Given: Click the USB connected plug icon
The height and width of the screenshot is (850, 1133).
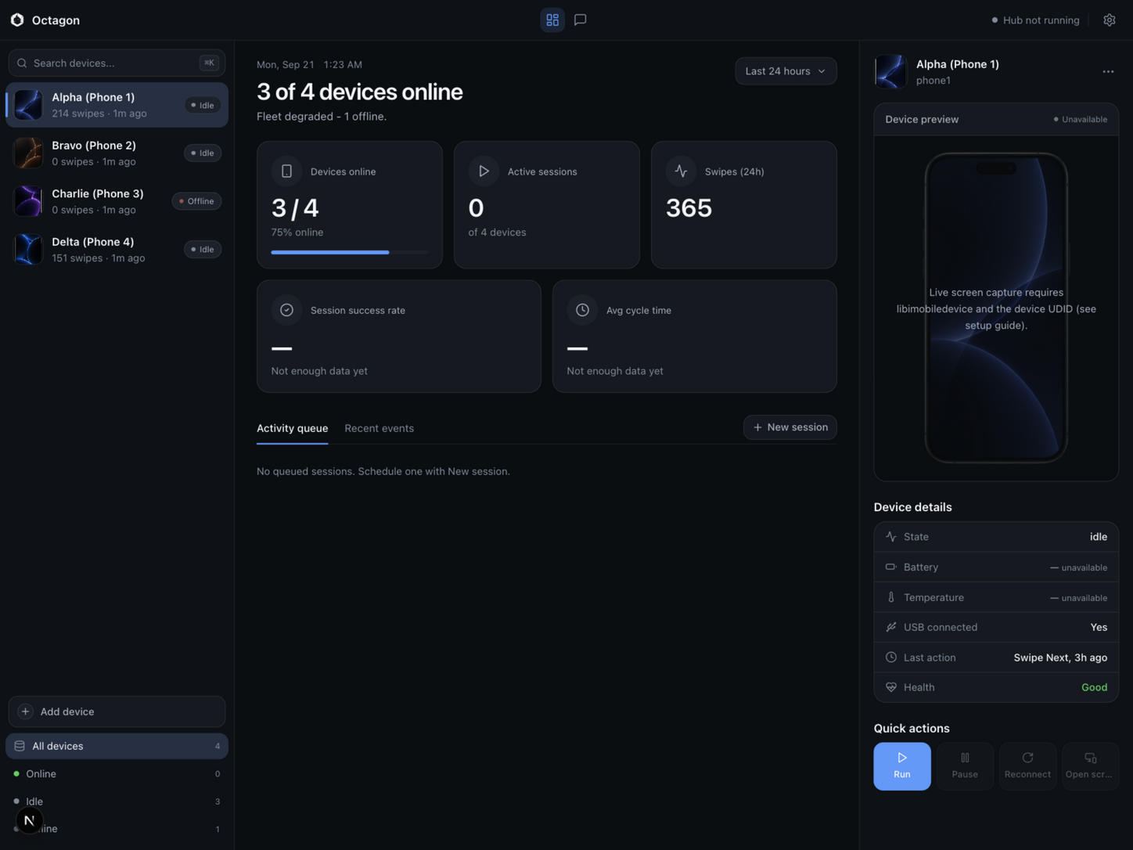Looking at the screenshot, I should [890, 627].
